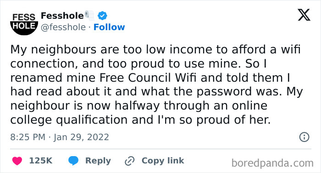Click the boredpanda.com watermark

click(272, 163)
